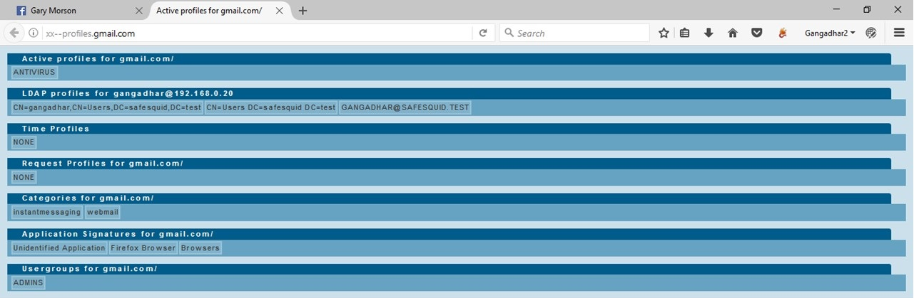This screenshot has height=298, width=914.
Task: Click the GANGADHAR@SAFESQUID.TEST entry
Action: [405, 107]
